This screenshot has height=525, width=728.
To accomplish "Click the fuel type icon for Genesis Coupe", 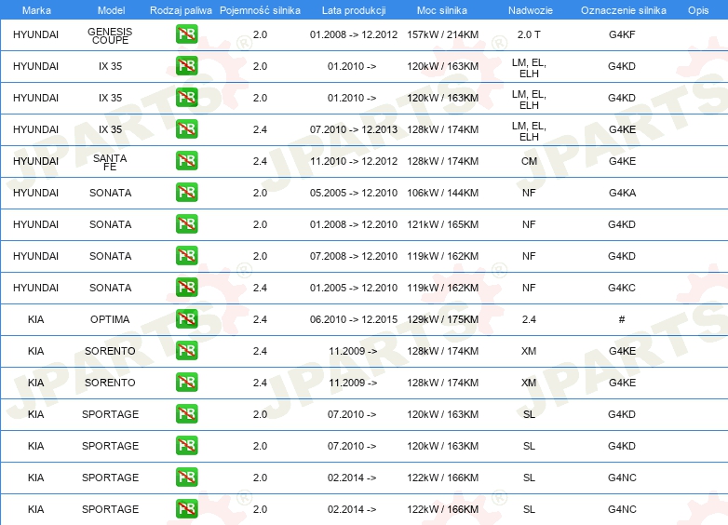I will (x=186, y=35).
